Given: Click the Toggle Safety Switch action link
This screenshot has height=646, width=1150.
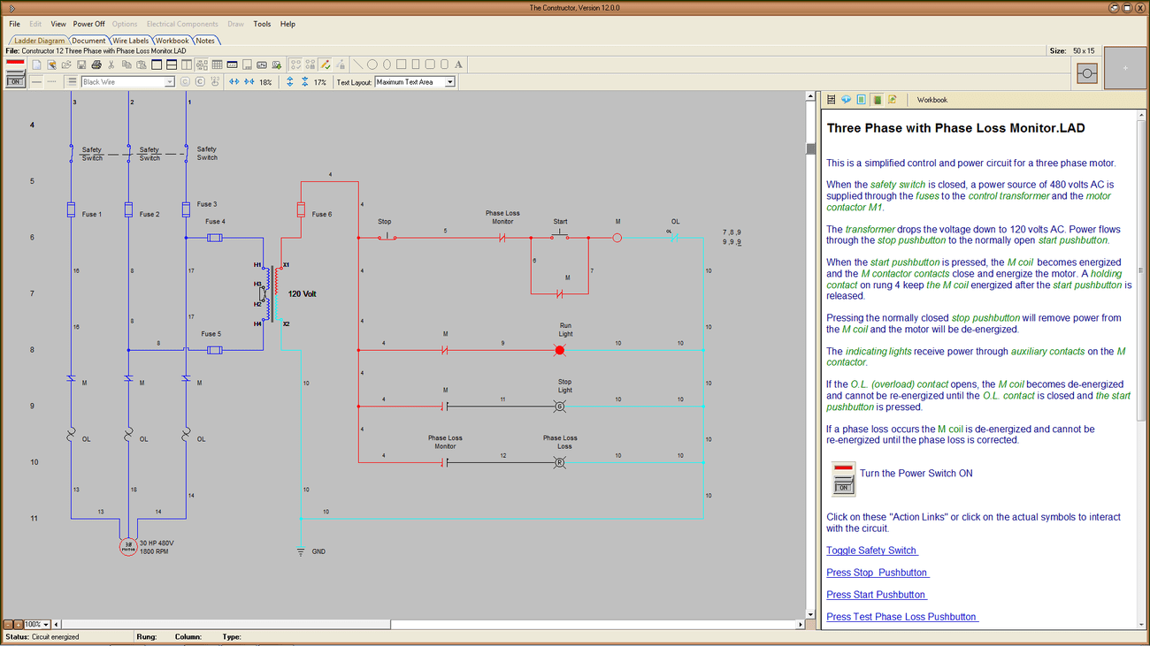Looking at the screenshot, I should point(873,550).
